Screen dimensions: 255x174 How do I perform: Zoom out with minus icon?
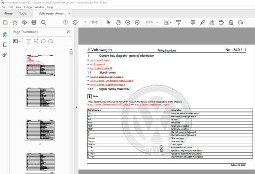128,23
